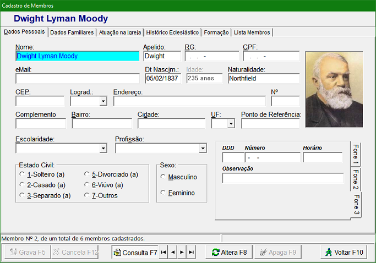Go to last member record
The height and width of the screenshot is (263, 376).
[191, 252]
